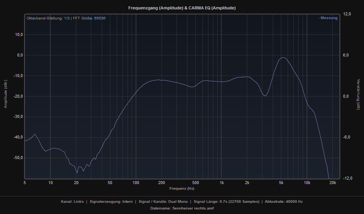Click the '-30,0' amplitude axis value
The width and height of the screenshot is (364, 214).
click(18, 116)
